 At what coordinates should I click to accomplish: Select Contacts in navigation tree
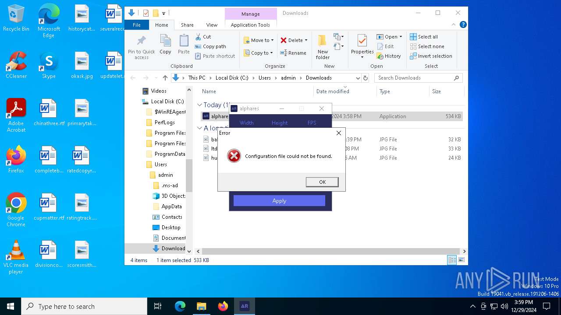pyautogui.click(x=172, y=217)
